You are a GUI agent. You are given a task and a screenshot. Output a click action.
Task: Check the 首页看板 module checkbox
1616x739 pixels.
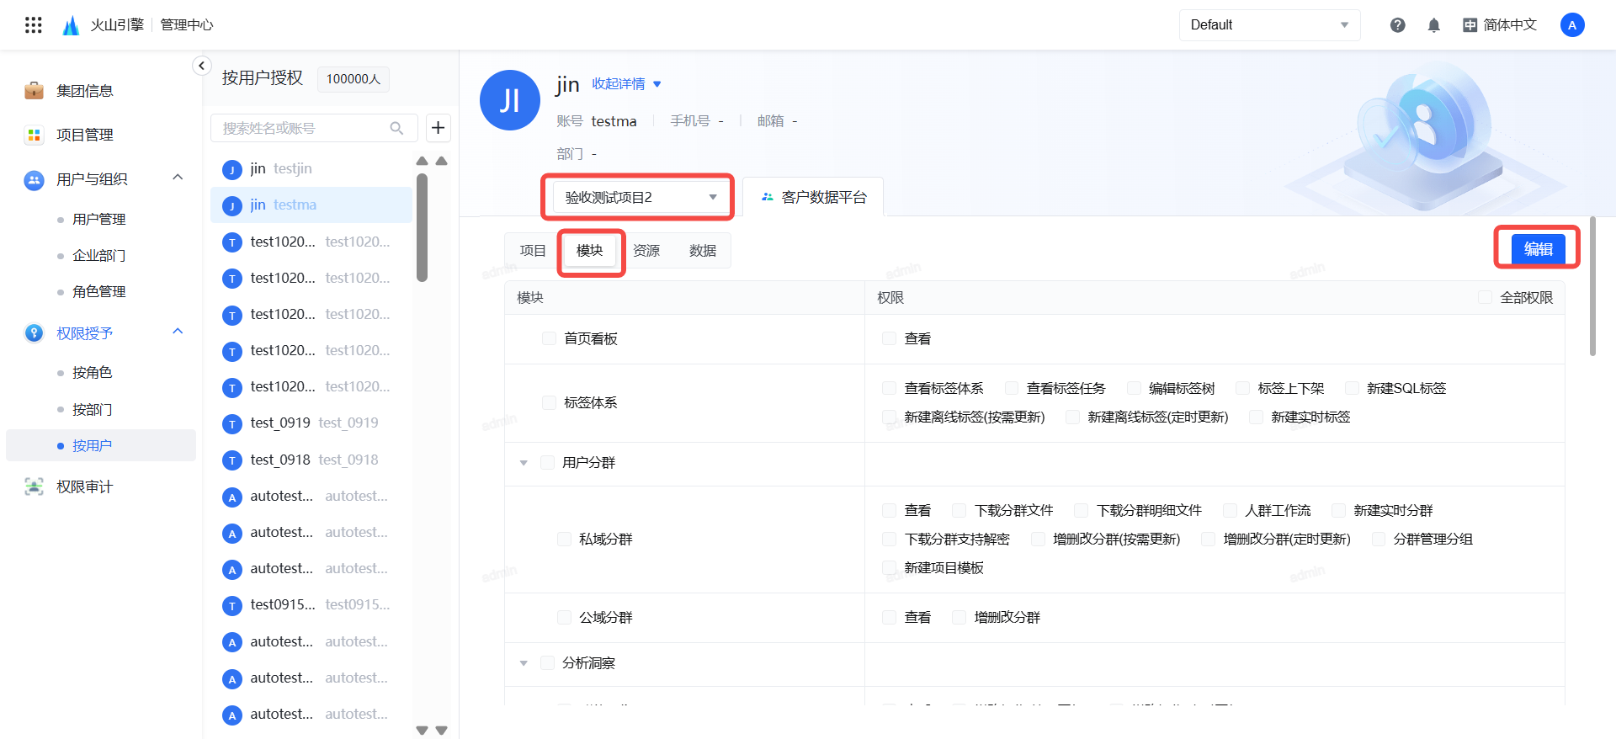click(x=549, y=338)
